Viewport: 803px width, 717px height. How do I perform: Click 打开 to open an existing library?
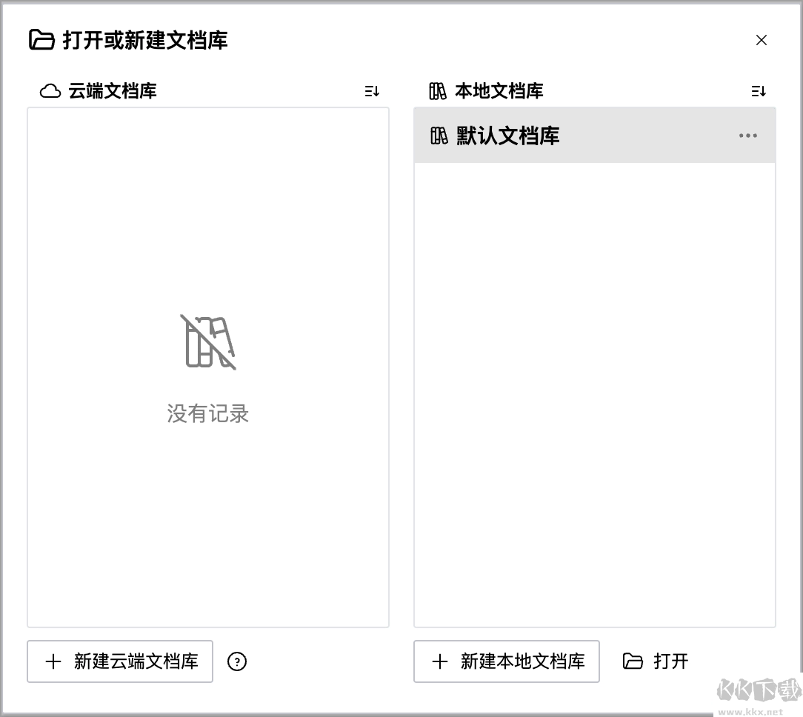670,661
